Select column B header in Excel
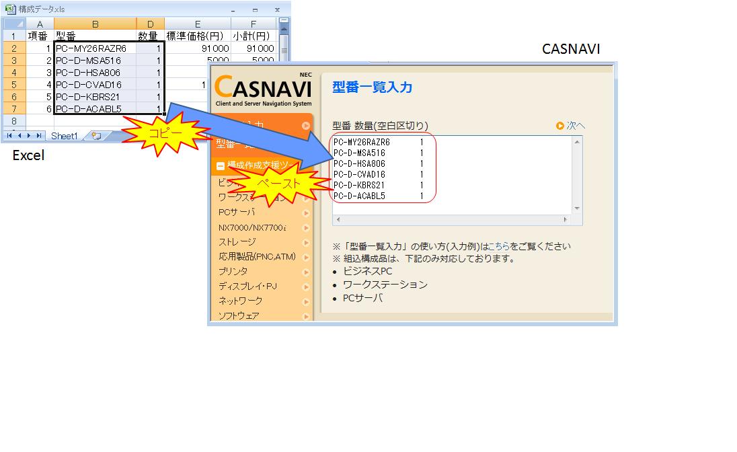The width and height of the screenshot is (737, 452). coord(95,24)
